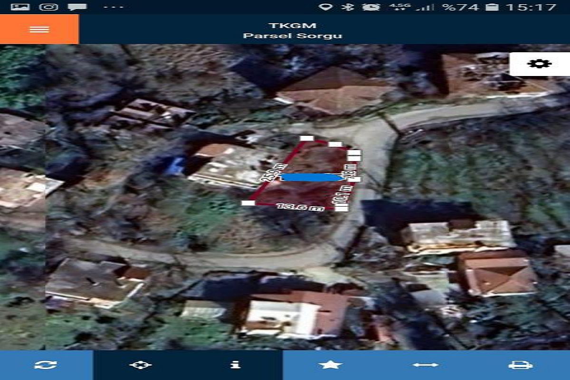
Task: Tap the printer icon
Action: click(x=520, y=365)
